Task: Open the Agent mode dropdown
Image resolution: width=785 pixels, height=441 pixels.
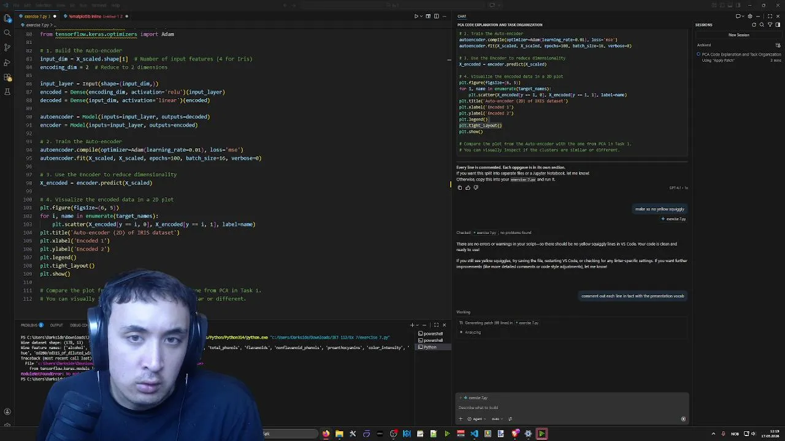Action: click(x=477, y=419)
